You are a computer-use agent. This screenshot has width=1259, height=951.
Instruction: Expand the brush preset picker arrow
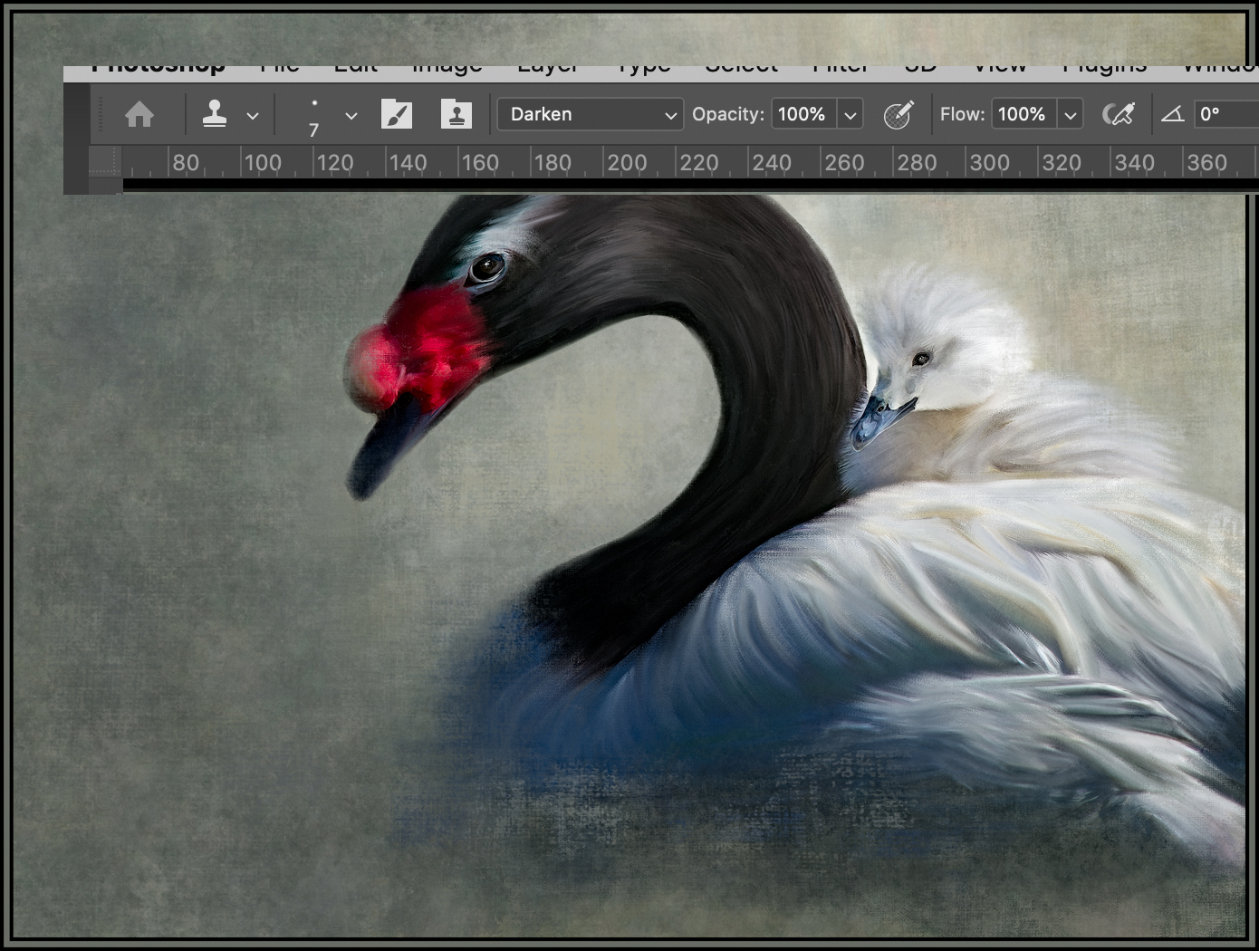click(351, 116)
